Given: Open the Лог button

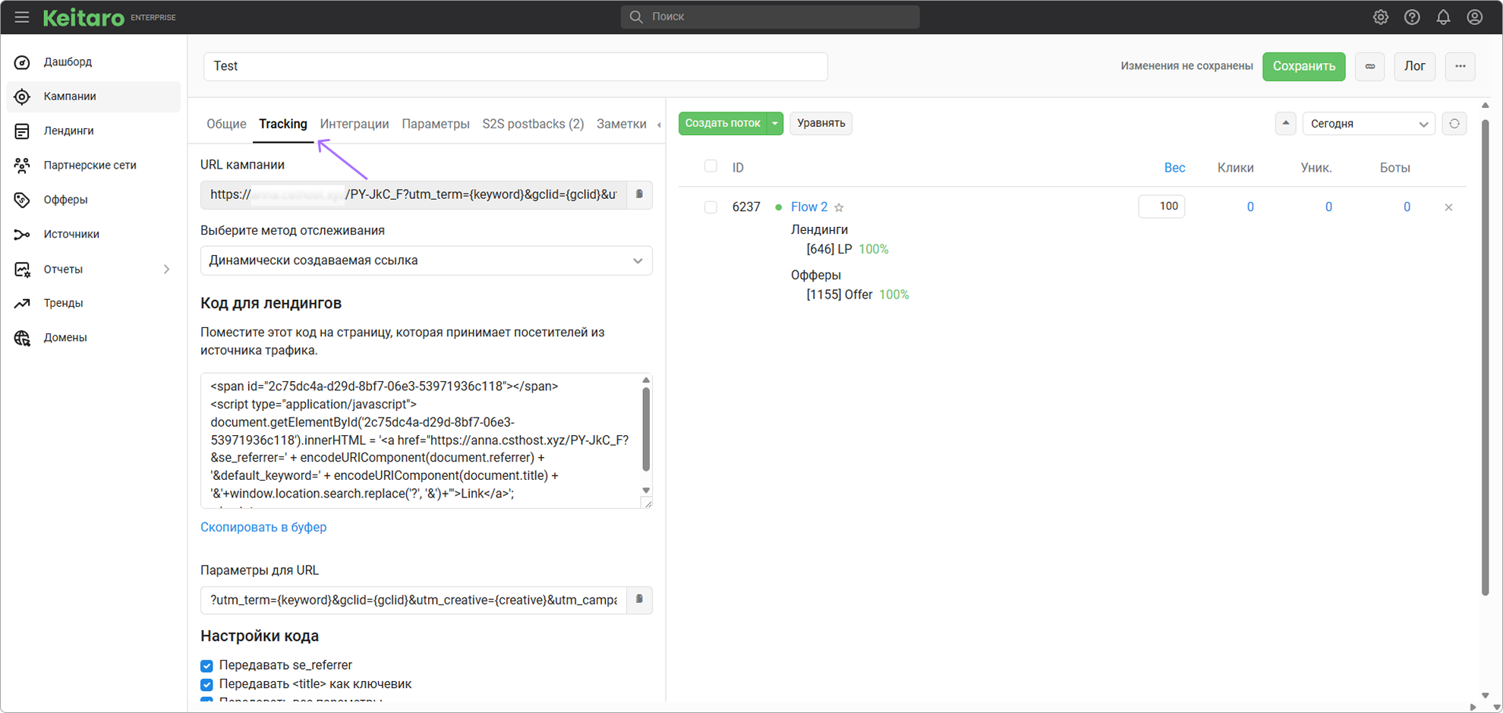Looking at the screenshot, I should (1415, 66).
